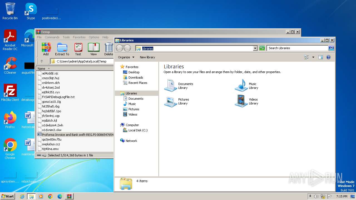
Task: Select the CCleaner desktop icon
Action: (10, 66)
